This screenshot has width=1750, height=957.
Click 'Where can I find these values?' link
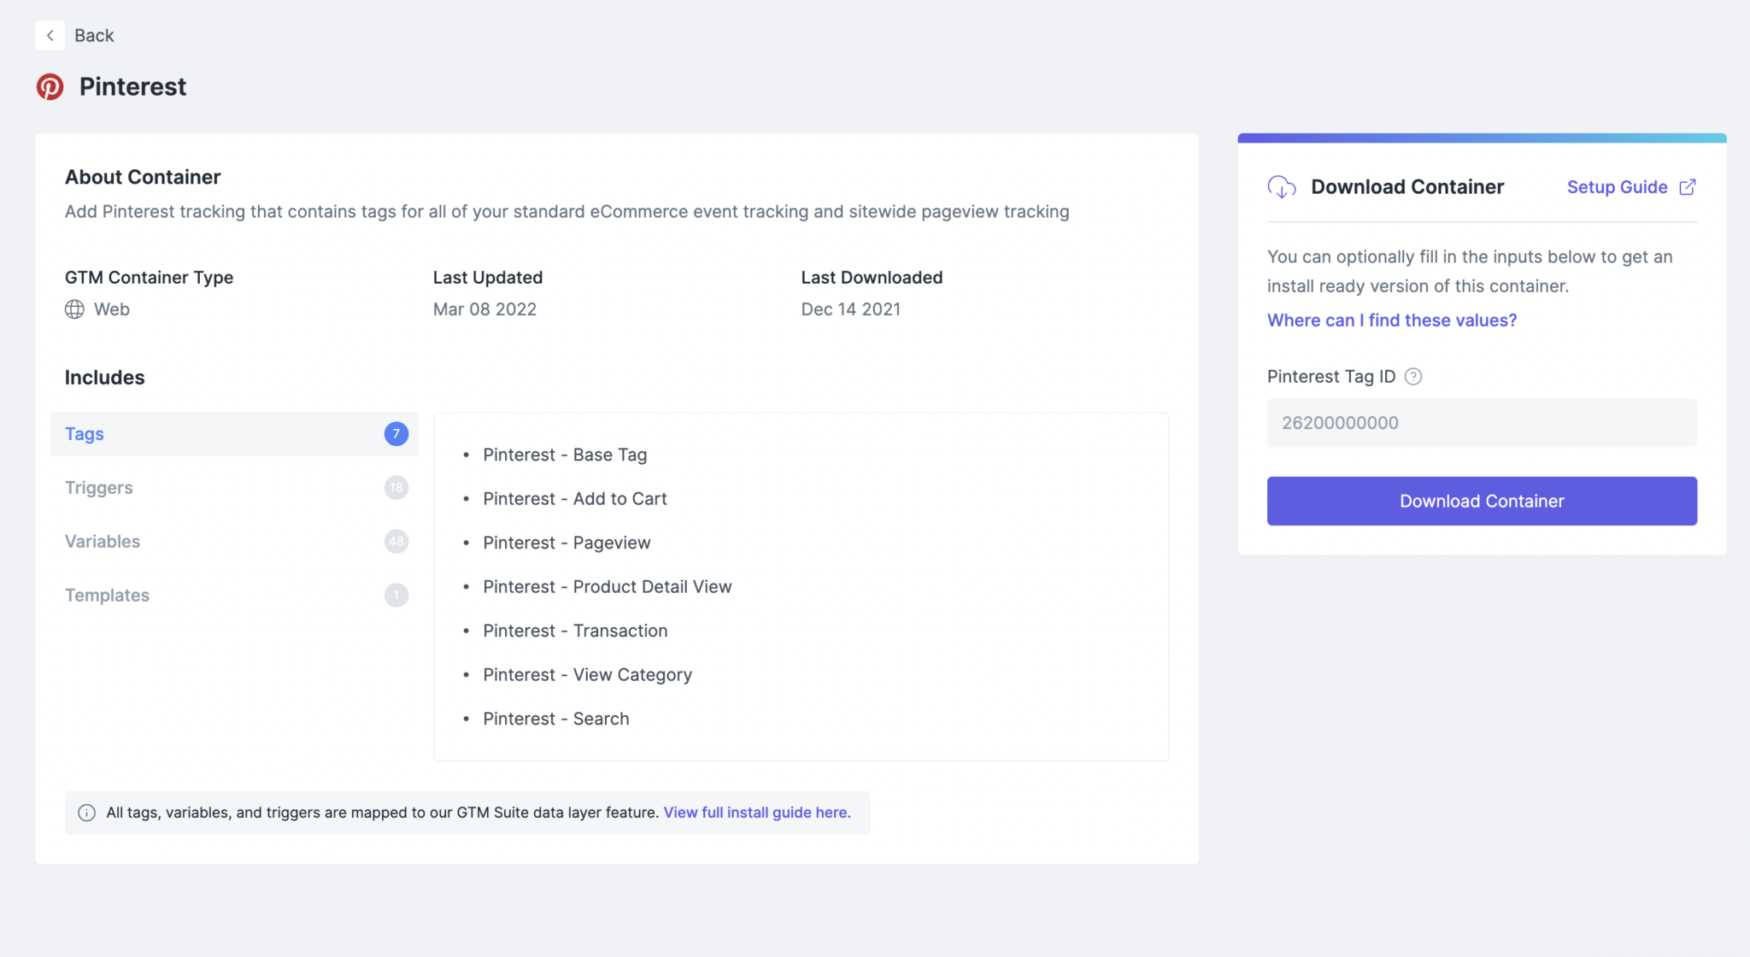(1392, 320)
